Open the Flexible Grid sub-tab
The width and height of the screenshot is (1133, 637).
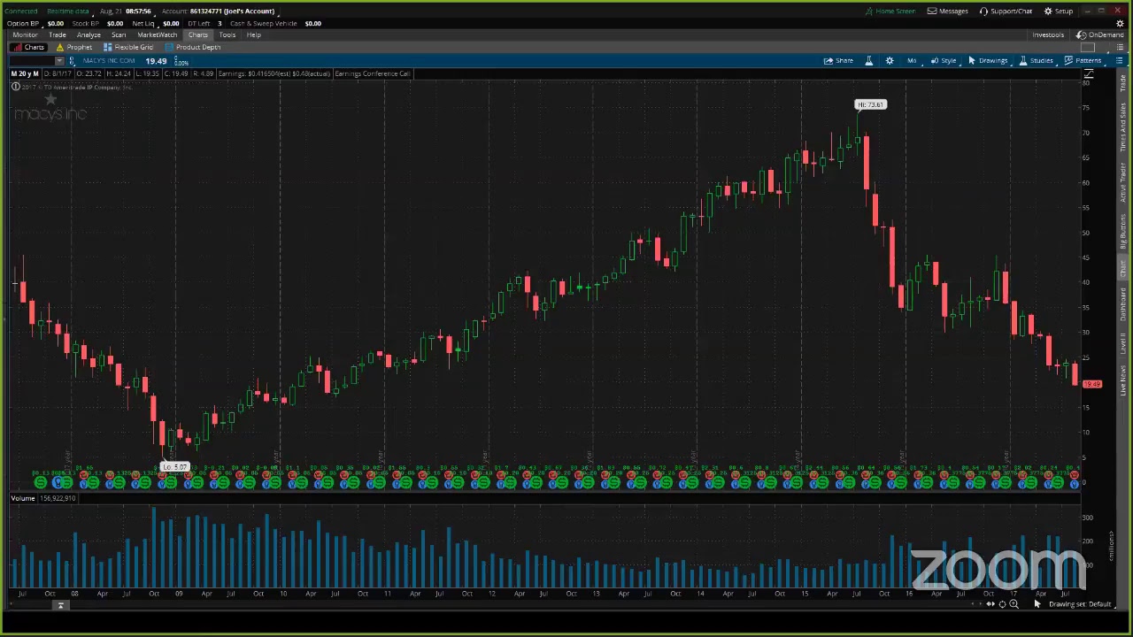(x=128, y=47)
